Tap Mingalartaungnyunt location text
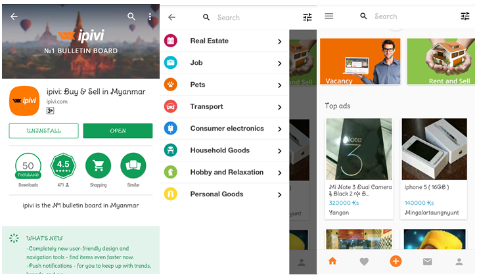This screenshot has width=477, height=277. pos(432,213)
